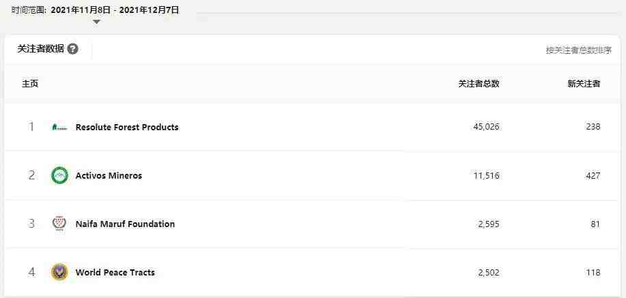Click the World Peace Tracts emblem
Screen dimensions: 626x298
[59, 273]
